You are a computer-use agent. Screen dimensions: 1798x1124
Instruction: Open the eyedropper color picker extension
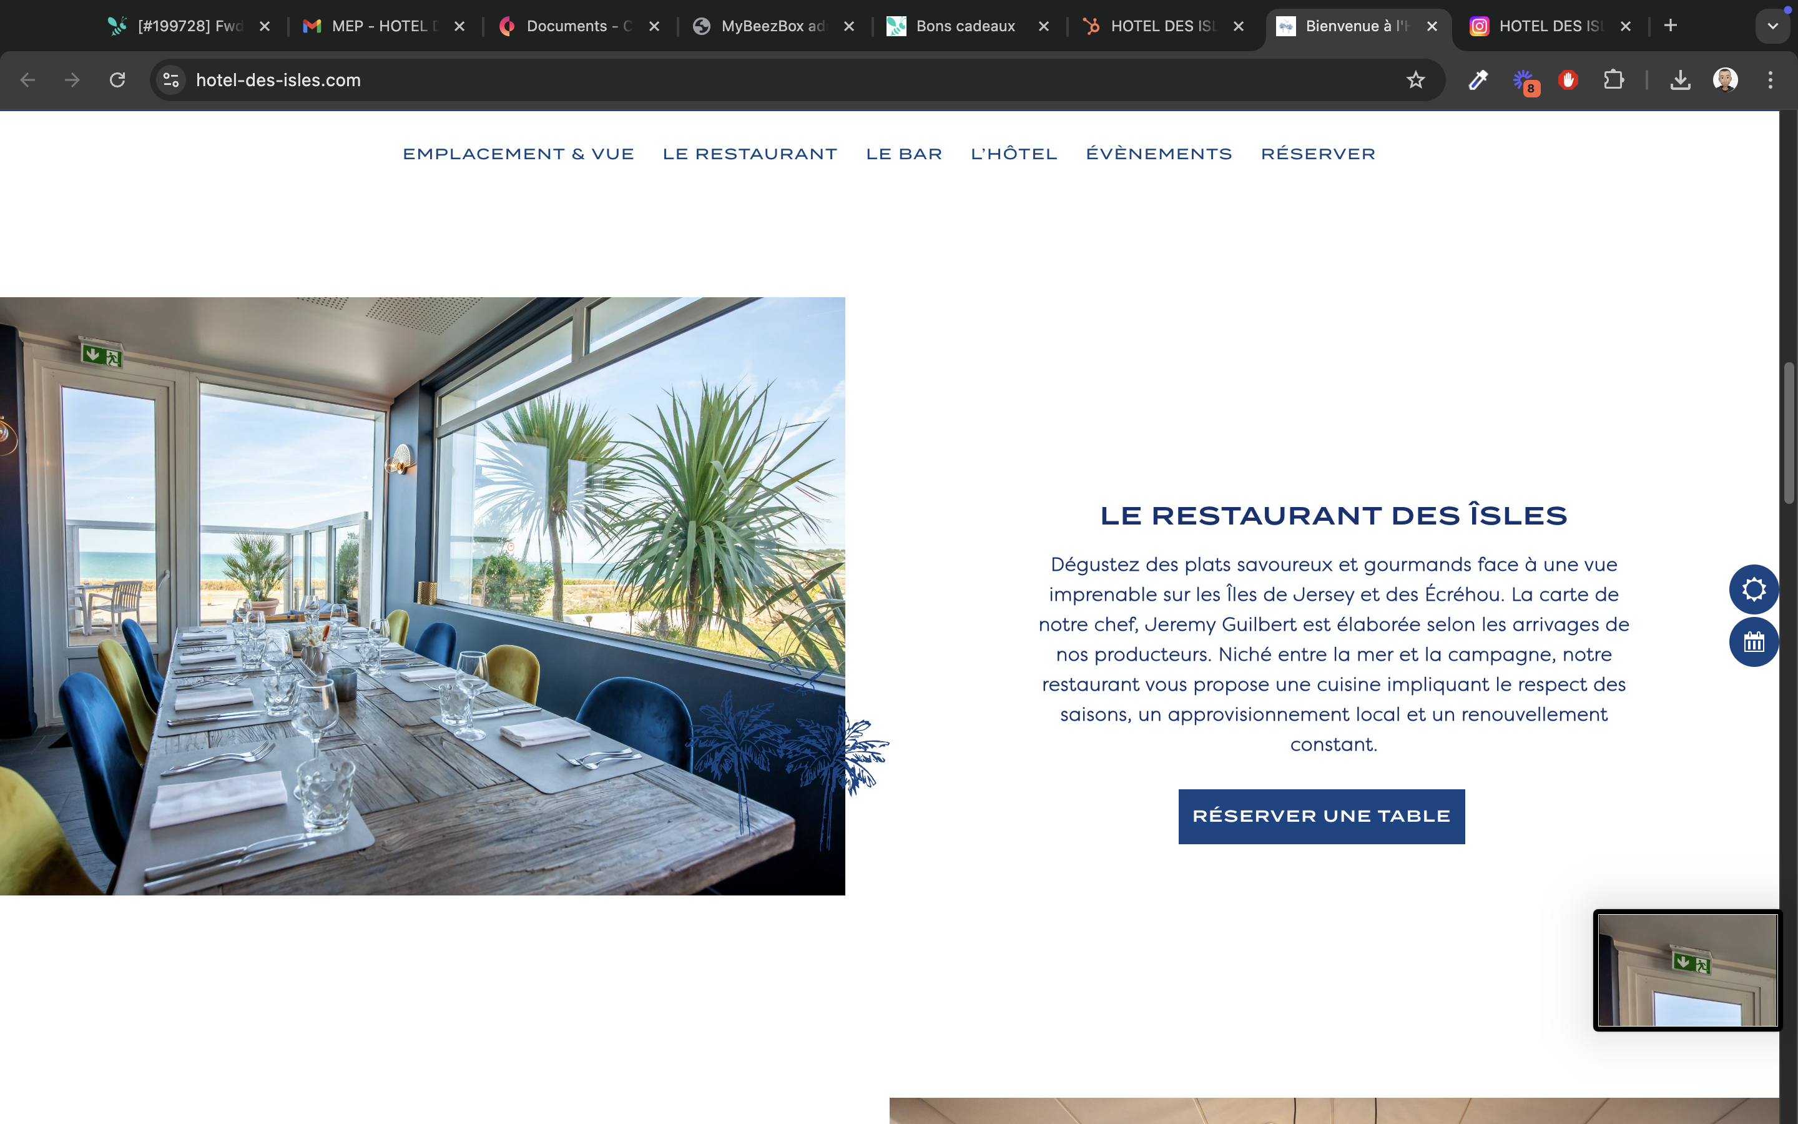(1478, 79)
